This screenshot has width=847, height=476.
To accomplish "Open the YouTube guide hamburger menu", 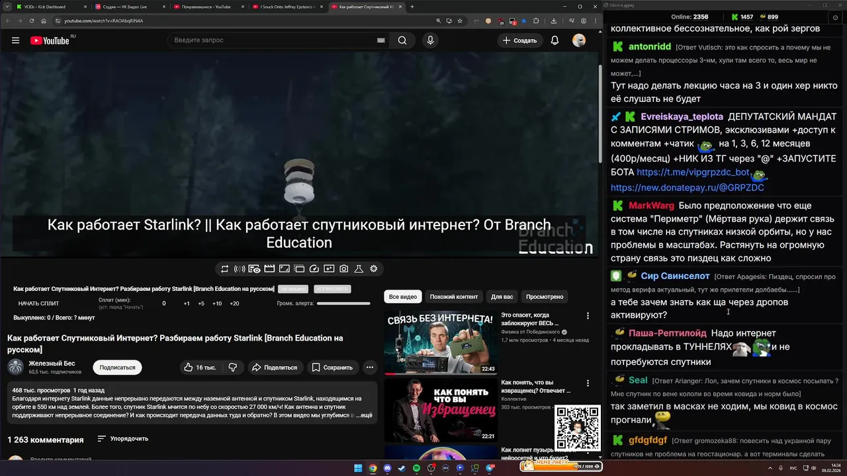I will [x=15, y=40].
